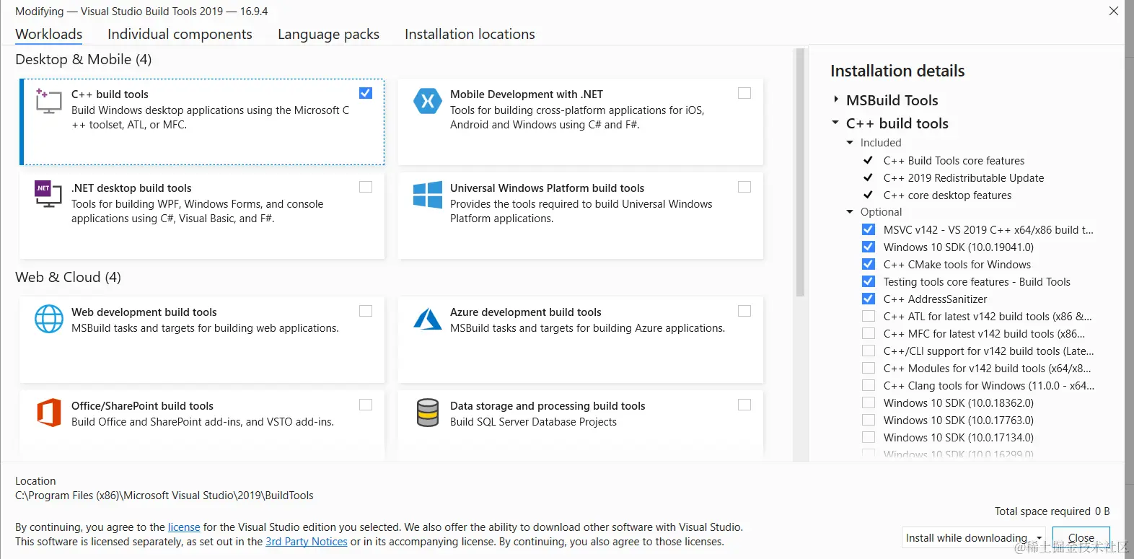Check the .NET desktop build tools checkbox
1134x559 pixels.
pos(366,187)
